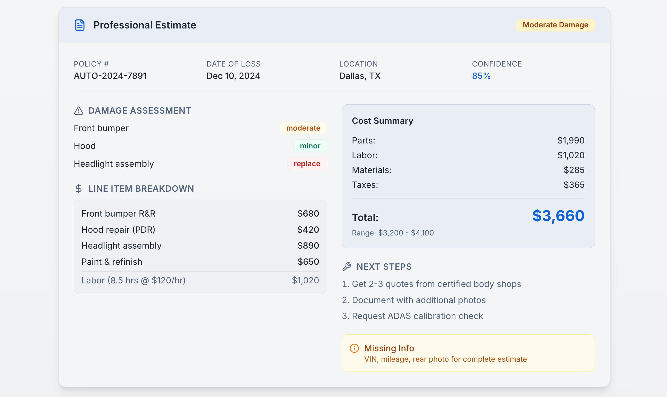
Task: Click the Dec 10, 2024 date of loss
Action: click(x=233, y=76)
